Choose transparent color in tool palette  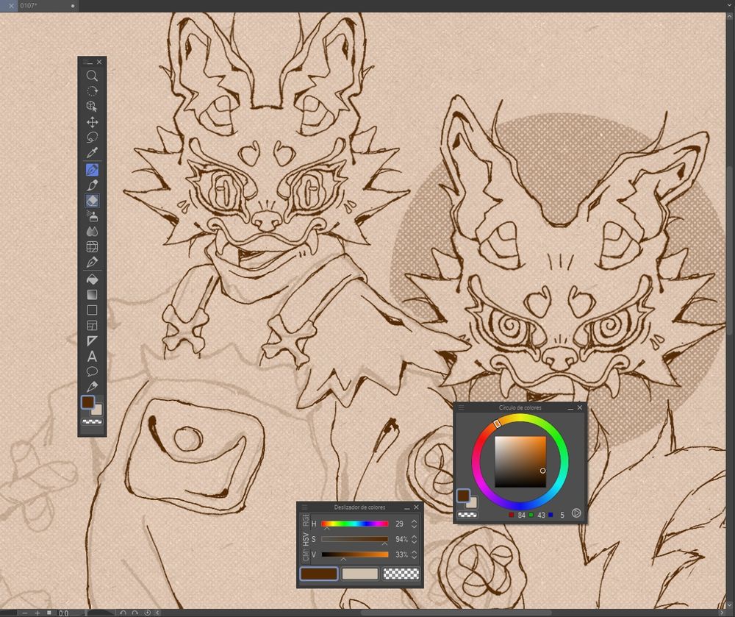(92, 421)
